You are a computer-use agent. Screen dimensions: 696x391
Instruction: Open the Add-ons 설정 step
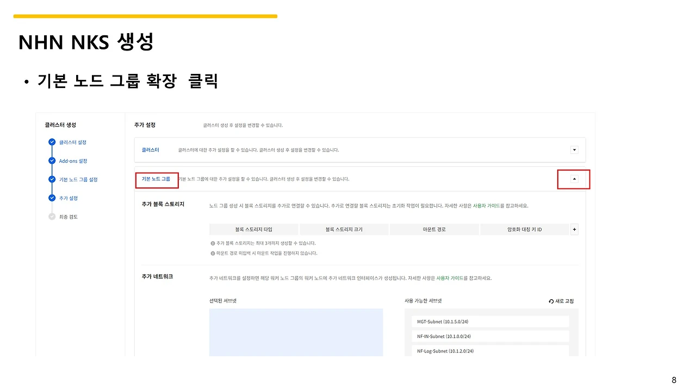click(73, 161)
